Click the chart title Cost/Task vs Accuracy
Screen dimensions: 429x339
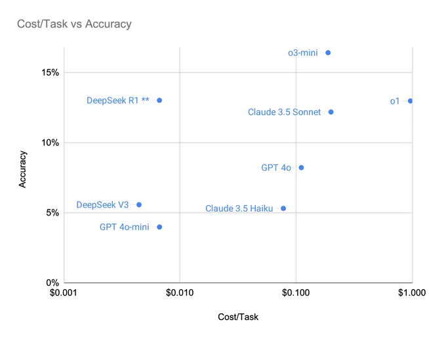tap(74, 24)
